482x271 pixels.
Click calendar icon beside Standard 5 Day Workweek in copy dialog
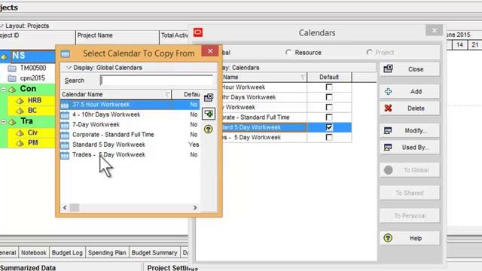[x=65, y=145]
